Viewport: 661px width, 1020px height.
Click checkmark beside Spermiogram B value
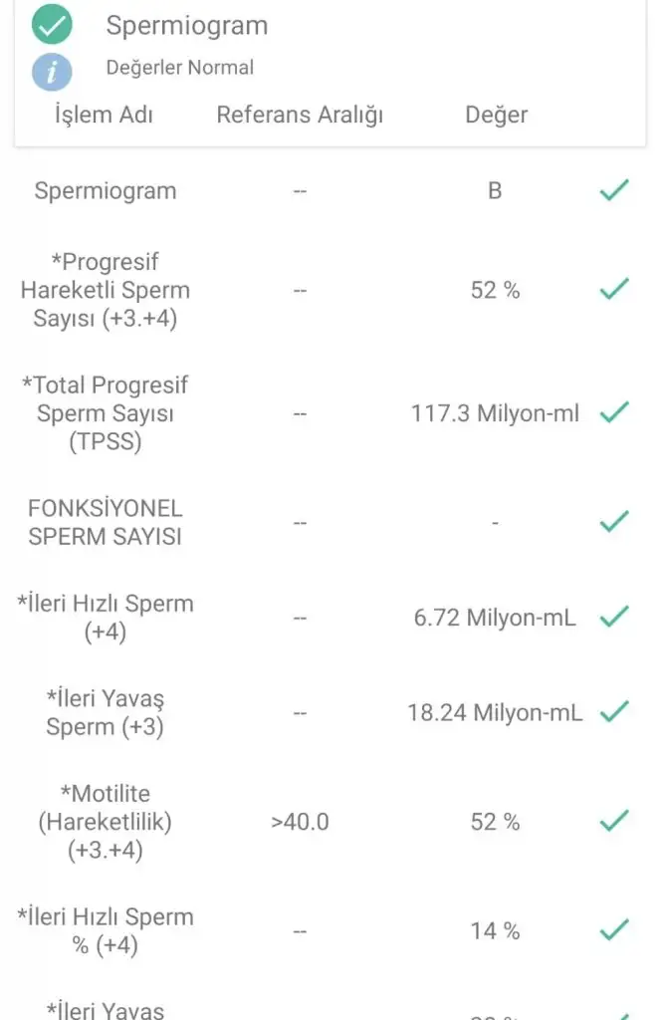614,190
